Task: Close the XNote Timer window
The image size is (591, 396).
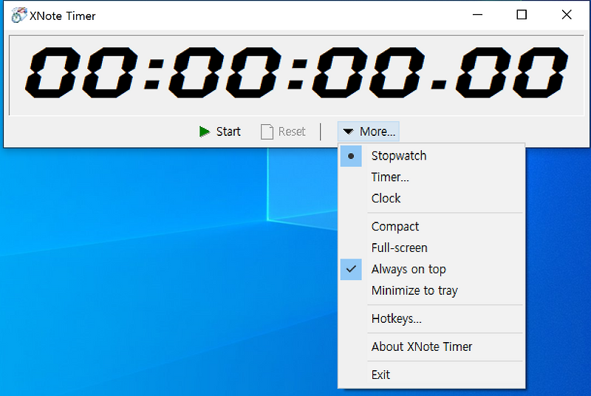Action: (x=567, y=15)
